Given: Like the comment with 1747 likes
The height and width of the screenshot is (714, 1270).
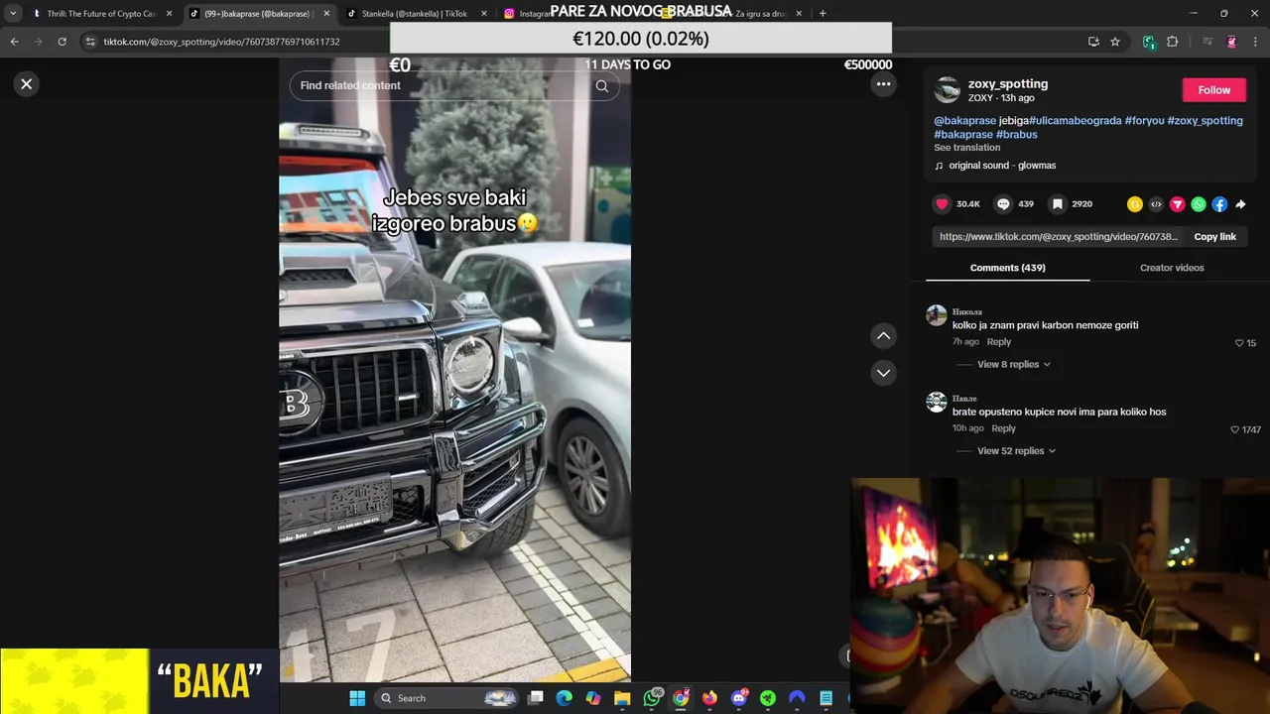Looking at the screenshot, I should (x=1234, y=429).
